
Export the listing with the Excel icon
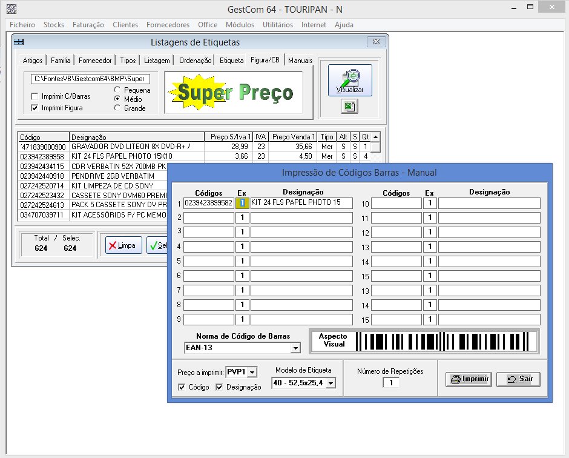tap(350, 107)
